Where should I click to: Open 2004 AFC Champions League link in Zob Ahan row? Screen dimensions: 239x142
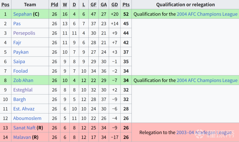click(x=207, y=80)
